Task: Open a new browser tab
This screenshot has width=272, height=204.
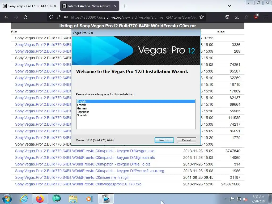Action: tap(125, 6)
